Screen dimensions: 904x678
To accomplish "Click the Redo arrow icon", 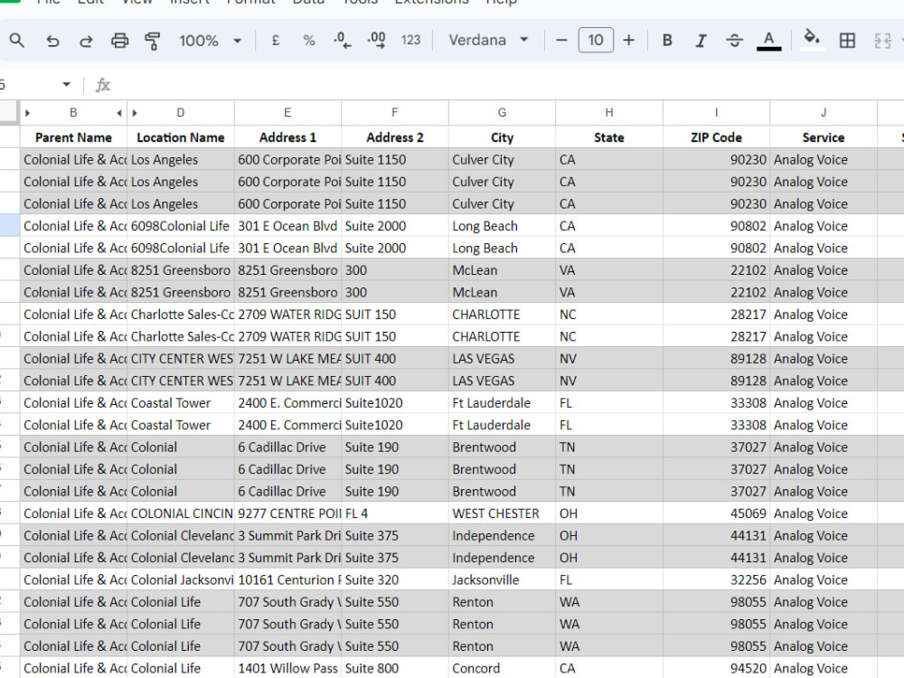I will tap(86, 41).
